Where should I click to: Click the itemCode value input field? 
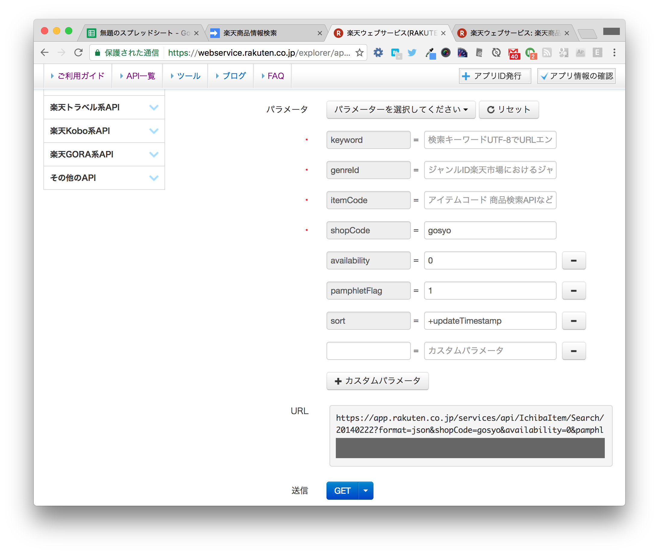(x=490, y=200)
